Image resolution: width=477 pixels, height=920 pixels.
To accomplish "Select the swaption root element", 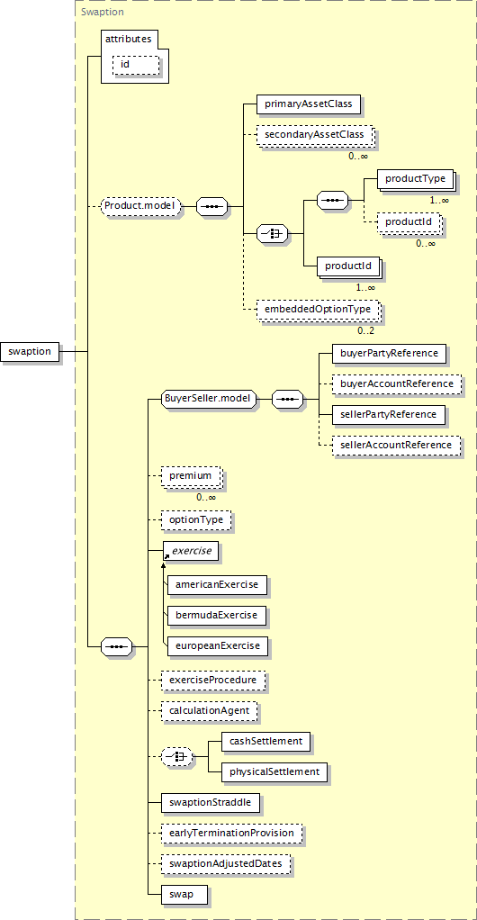I will click(x=30, y=351).
